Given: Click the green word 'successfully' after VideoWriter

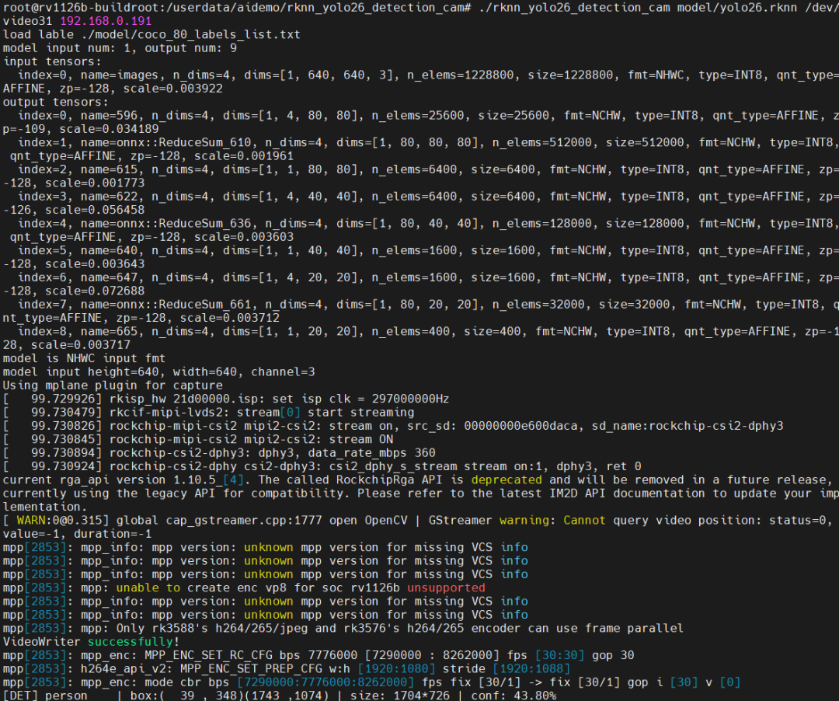Looking at the screenshot, I should [x=131, y=641].
